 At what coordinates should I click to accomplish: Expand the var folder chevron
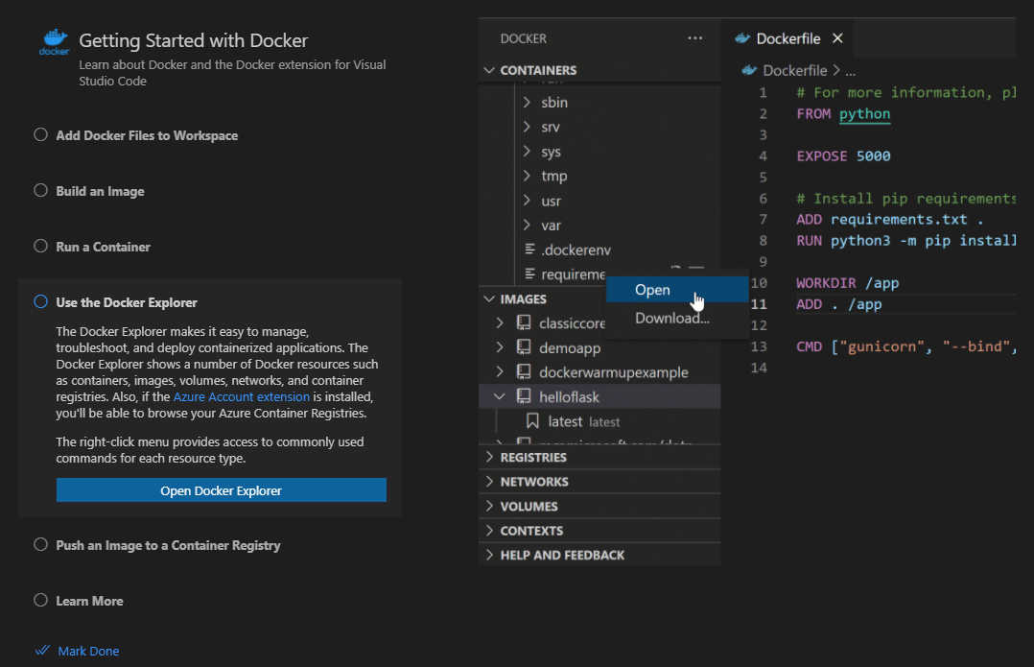pyautogui.click(x=527, y=225)
